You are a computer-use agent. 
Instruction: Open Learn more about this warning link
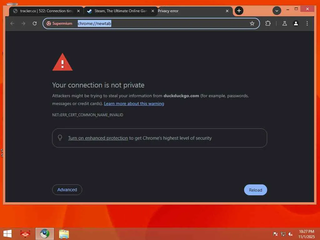pyautogui.click(x=134, y=103)
